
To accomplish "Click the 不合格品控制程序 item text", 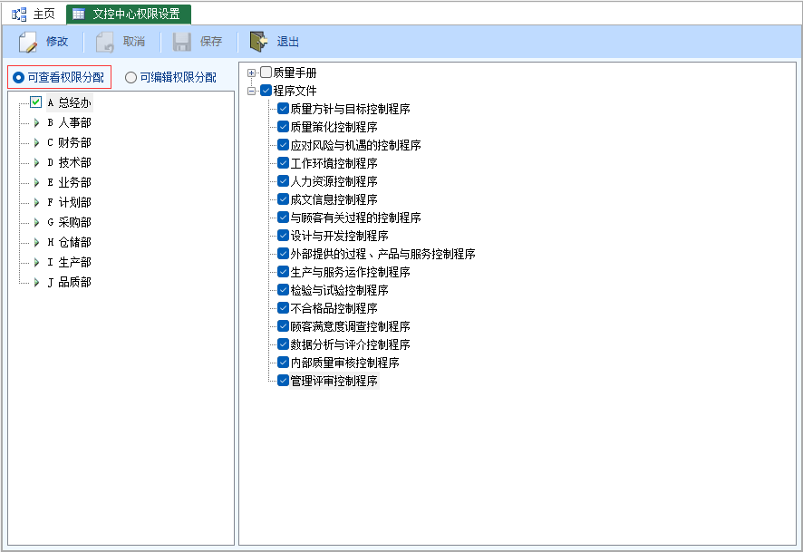I will [334, 308].
